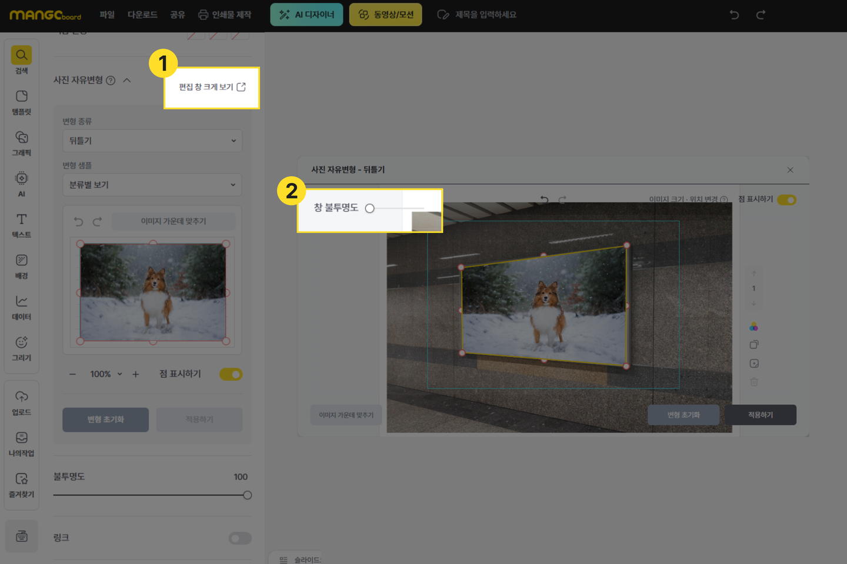The width and height of the screenshot is (847, 564).
Task: Open the 다운로드 menu
Action: pos(142,15)
